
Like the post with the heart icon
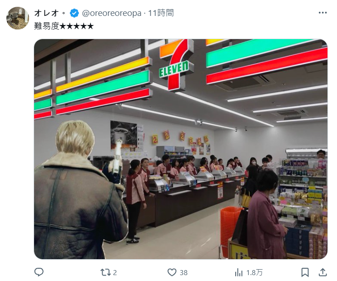(172, 272)
